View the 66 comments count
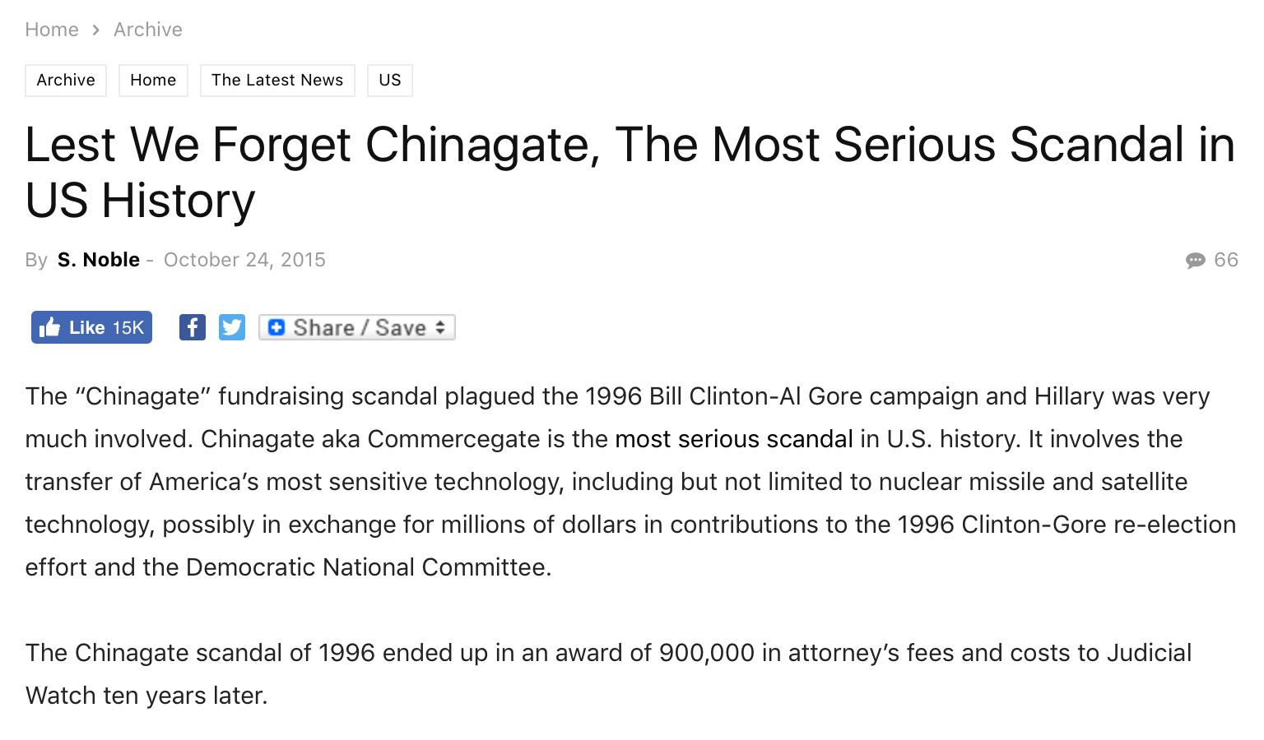This screenshot has width=1264, height=740. [x=1226, y=260]
